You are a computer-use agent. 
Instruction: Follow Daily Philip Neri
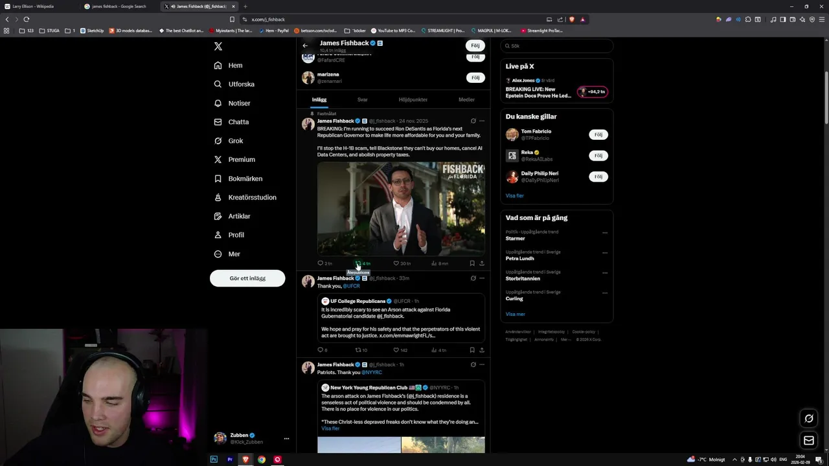pyautogui.click(x=598, y=177)
